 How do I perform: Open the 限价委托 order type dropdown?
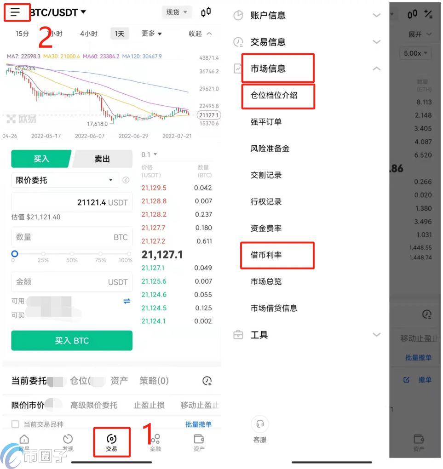click(x=65, y=180)
